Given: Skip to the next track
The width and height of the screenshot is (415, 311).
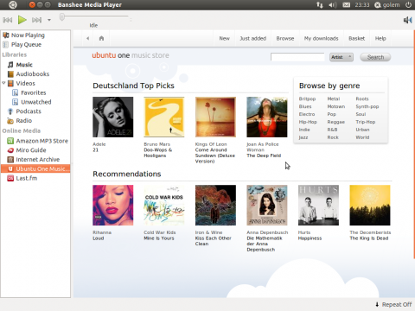Looking at the screenshot, I should [x=36, y=20].
